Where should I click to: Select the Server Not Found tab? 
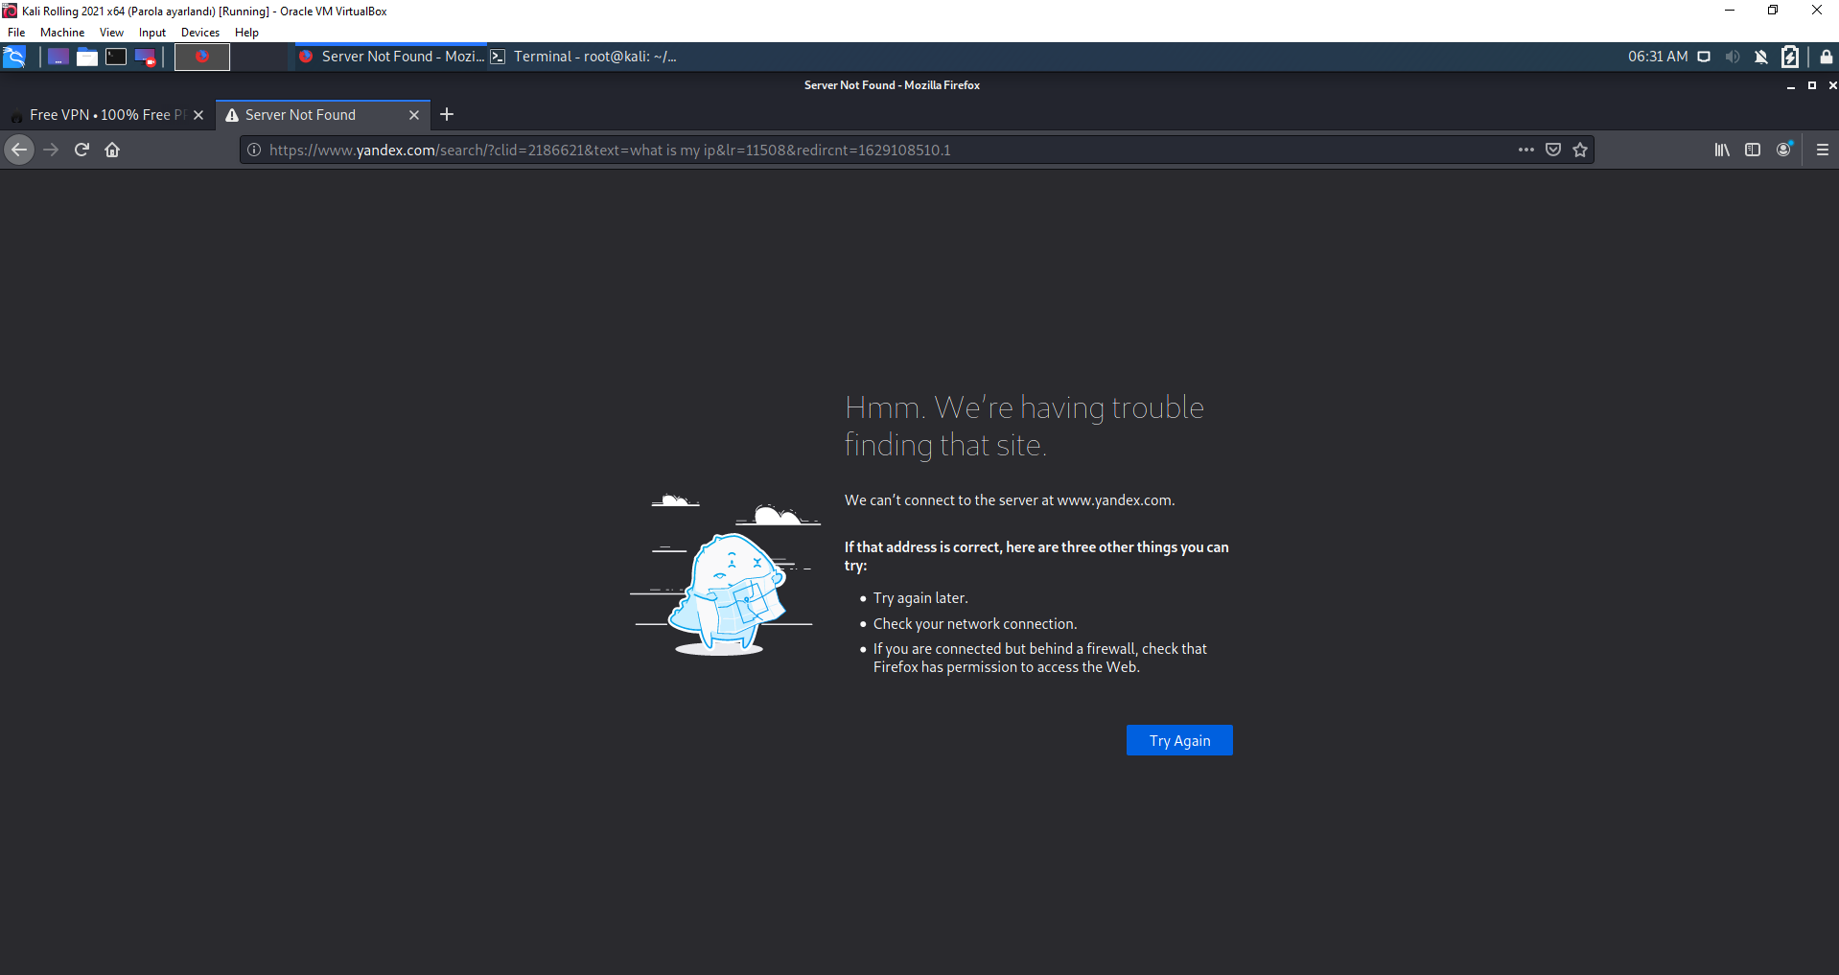tap(323, 115)
